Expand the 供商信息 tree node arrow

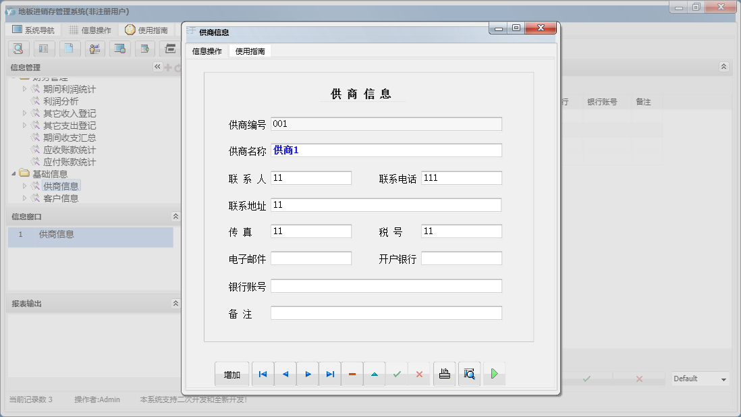click(24, 186)
